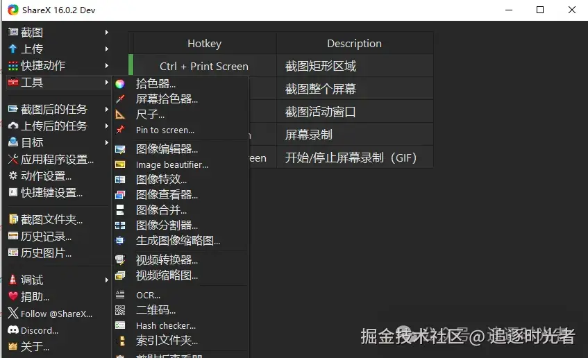This screenshot has width=588, height=358.
Task: Expand the 快捷动作 submenu arrow
Action: tap(107, 66)
